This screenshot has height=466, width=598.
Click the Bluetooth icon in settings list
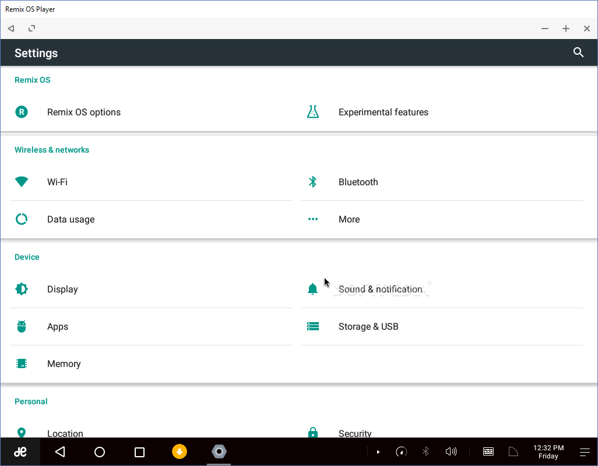(x=313, y=182)
